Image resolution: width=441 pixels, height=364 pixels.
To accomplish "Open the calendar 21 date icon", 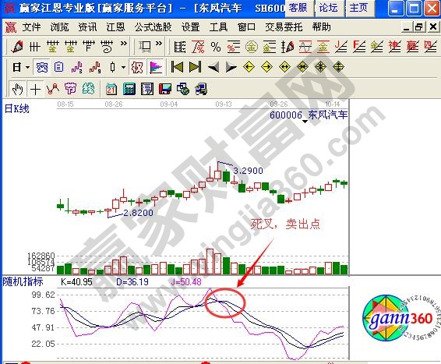I will (111, 89).
